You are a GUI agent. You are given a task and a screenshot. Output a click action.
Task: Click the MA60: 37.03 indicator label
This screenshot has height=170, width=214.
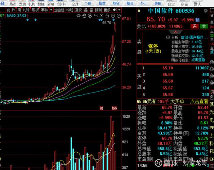click(x=17, y=16)
